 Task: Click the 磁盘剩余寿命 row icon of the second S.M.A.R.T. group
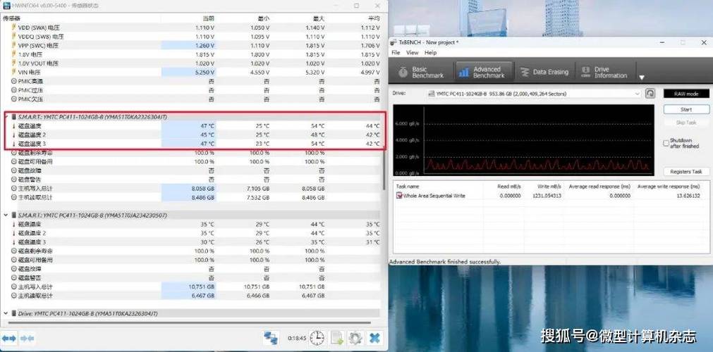click(x=14, y=251)
